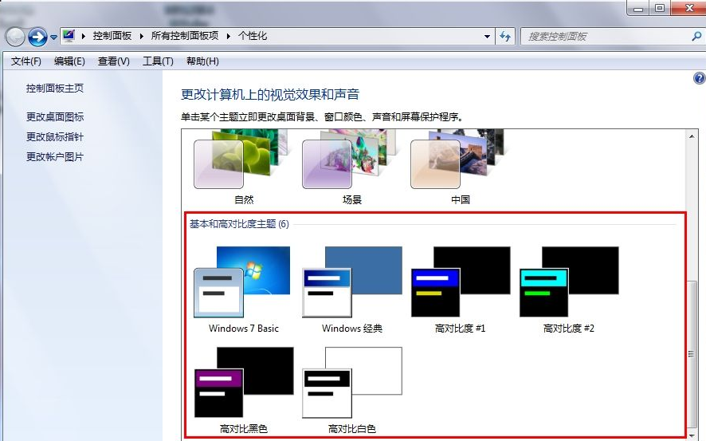Open the 编辑(E) menu

coord(69,61)
